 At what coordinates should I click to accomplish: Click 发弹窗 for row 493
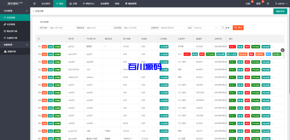click(57, 62)
